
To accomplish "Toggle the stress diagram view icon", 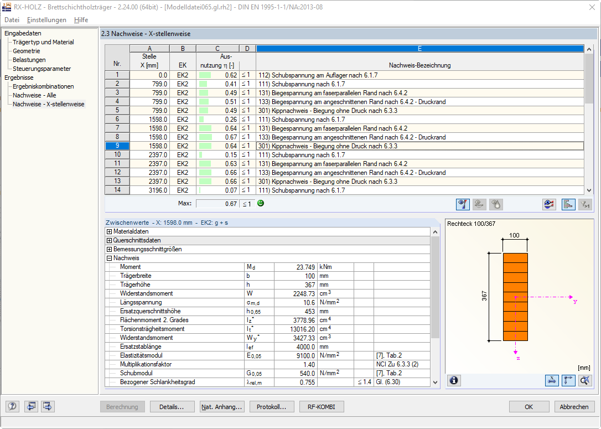I will point(463,204).
